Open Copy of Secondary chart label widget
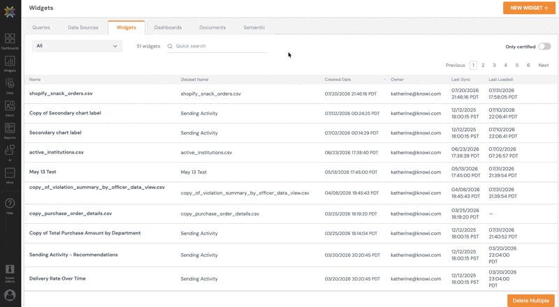This screenshot has height=307, width=559. pyautogui.click(x=65, y=113)
